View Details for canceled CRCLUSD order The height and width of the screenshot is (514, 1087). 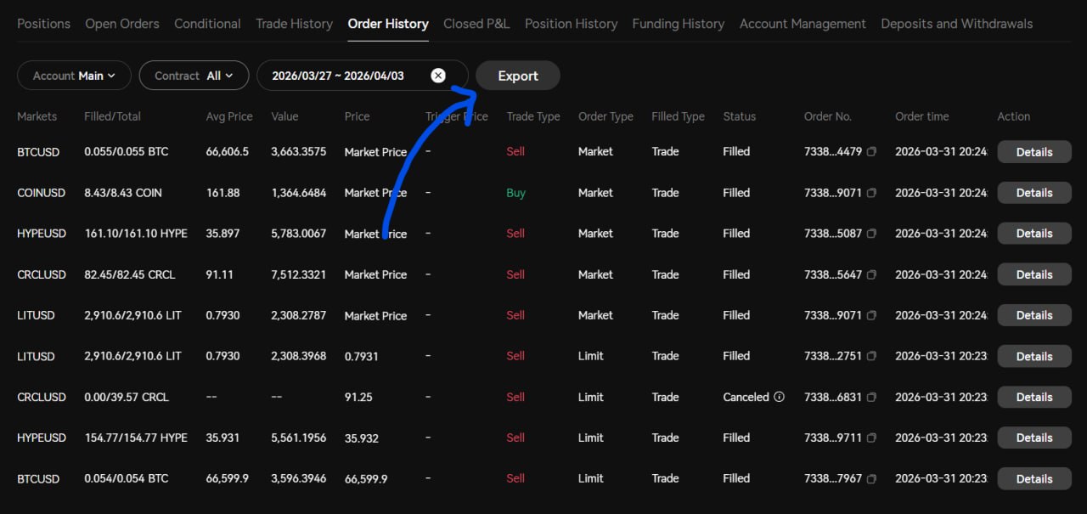1033,397
